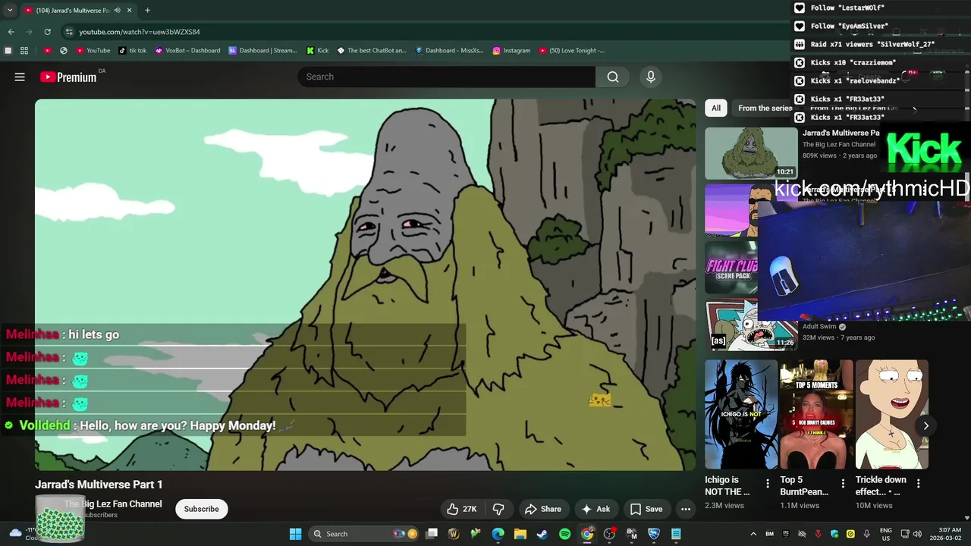Open Top 5 BurntPean... short thumbnail
Image resolution: width=971 pixels, height=546 pixels.
coord(816,414)
